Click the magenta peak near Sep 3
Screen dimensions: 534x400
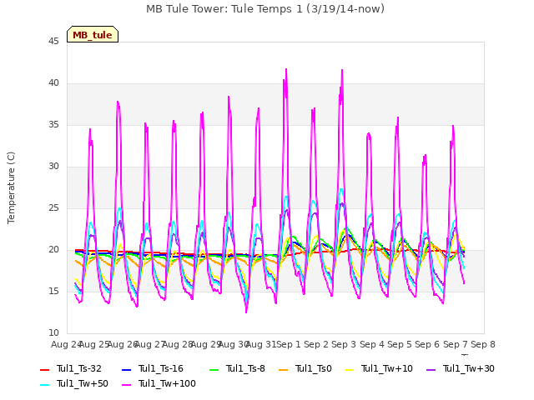(342, 70)
